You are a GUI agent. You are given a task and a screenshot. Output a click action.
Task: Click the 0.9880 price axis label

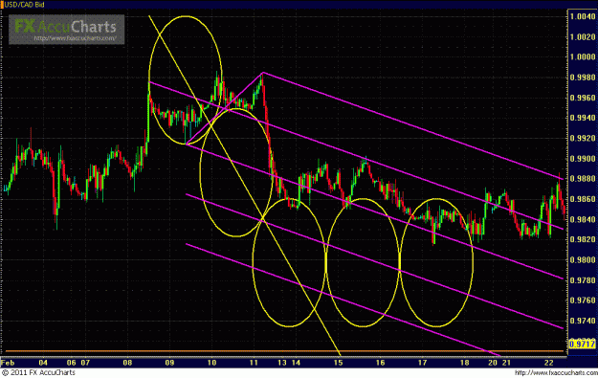pos(583,179)
